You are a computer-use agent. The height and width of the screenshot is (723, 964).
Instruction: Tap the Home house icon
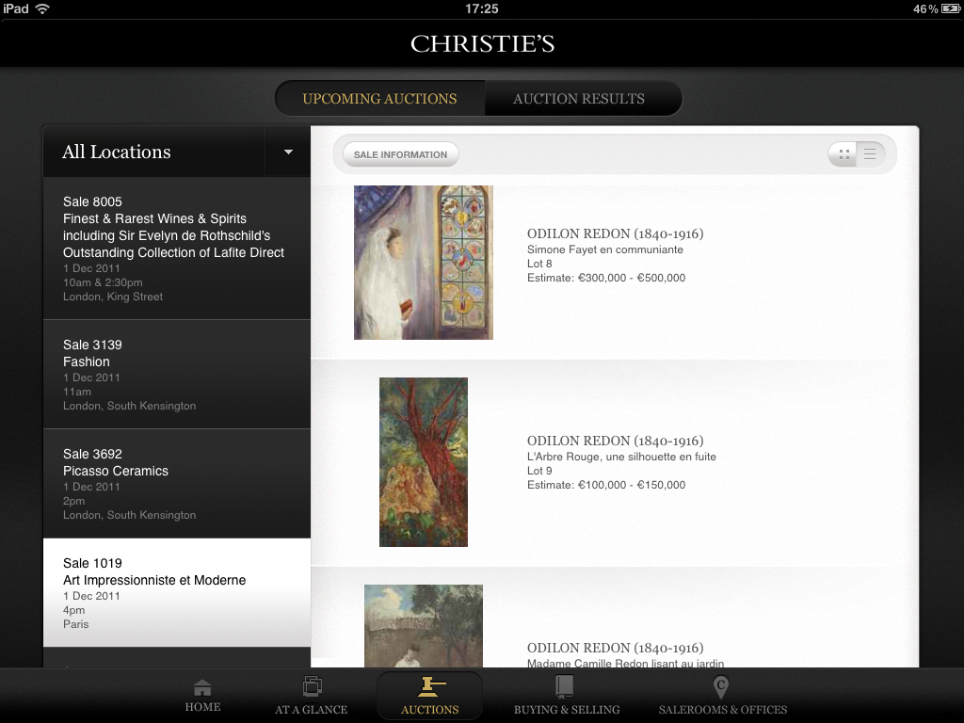(202, 688)
